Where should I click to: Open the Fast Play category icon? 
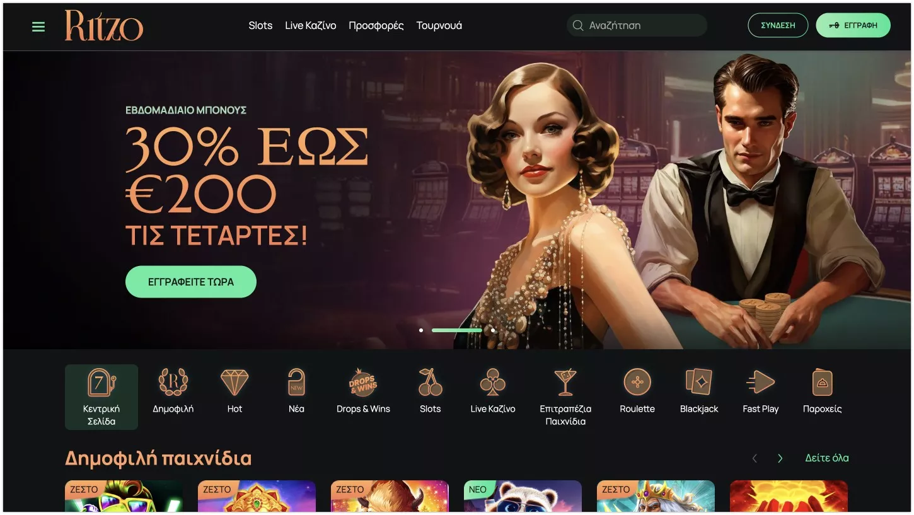761,382
